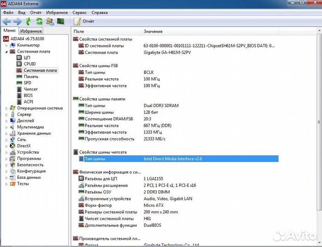Expand the Дисплей tree node
Screen dimensions: 322x247
tap(6, 121)
